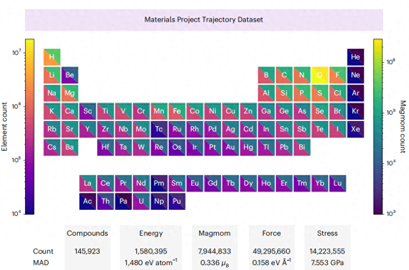
Task: Click the Force column header
Action: [271, 233]
